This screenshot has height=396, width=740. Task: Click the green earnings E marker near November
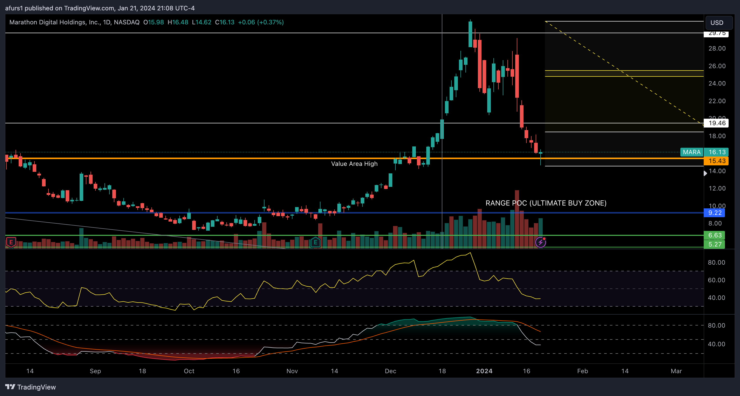pyautogui.click(x=315, y=242)
